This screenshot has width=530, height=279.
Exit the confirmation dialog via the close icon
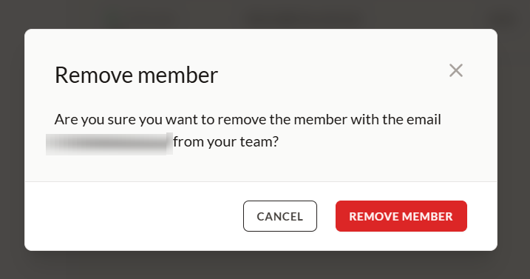[455, 70]
